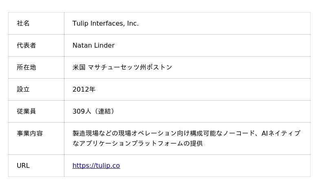The width and height of the screenshot is (326, 189).
Task: Click the word Tulip in the company name
Action: [80, 24]
